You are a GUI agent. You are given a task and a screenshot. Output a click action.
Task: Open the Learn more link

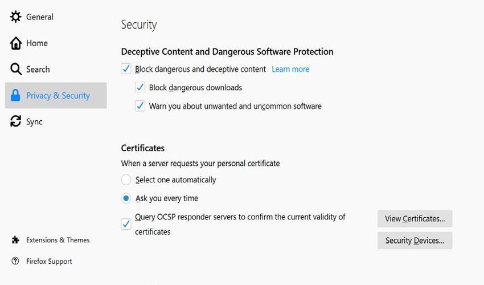tap(290, 69)
